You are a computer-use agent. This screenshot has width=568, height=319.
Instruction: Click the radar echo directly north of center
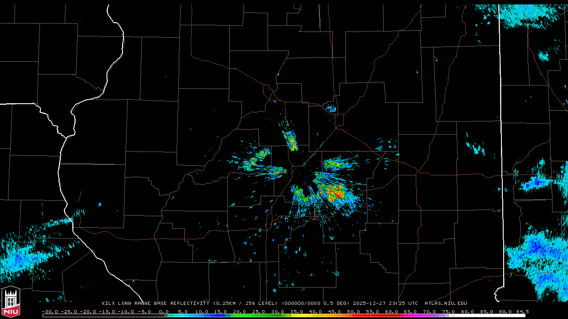(x=291, y=141)
